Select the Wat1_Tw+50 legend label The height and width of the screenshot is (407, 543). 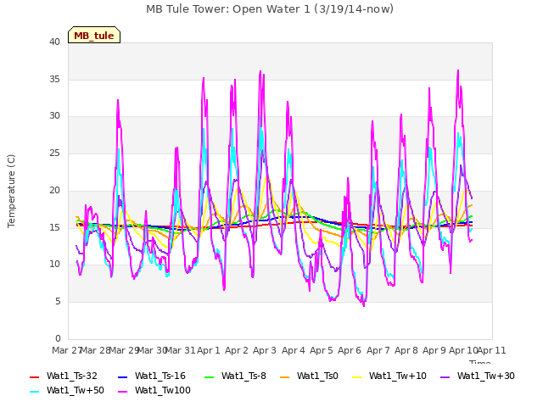pos(76,391)
